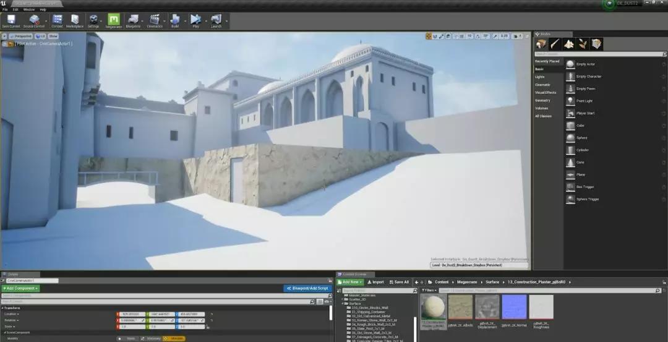Go to Megascans in the breadcrumb path
Screen dimensions: 668x342
pos(467,282)
